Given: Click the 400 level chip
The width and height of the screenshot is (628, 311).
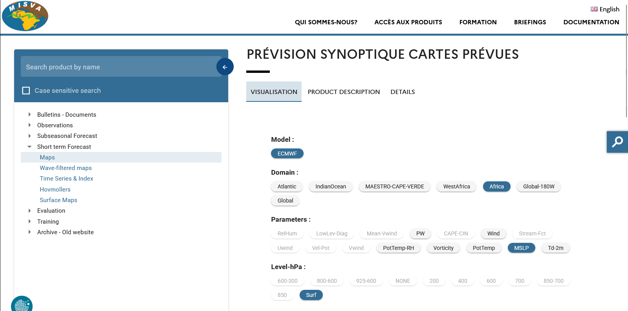Looking at the screenshot, I should click(x=463, y=281).
